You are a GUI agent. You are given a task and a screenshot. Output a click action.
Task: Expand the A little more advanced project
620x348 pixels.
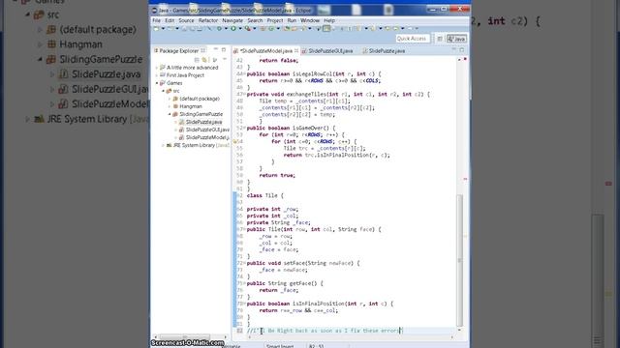click(157, 68)
